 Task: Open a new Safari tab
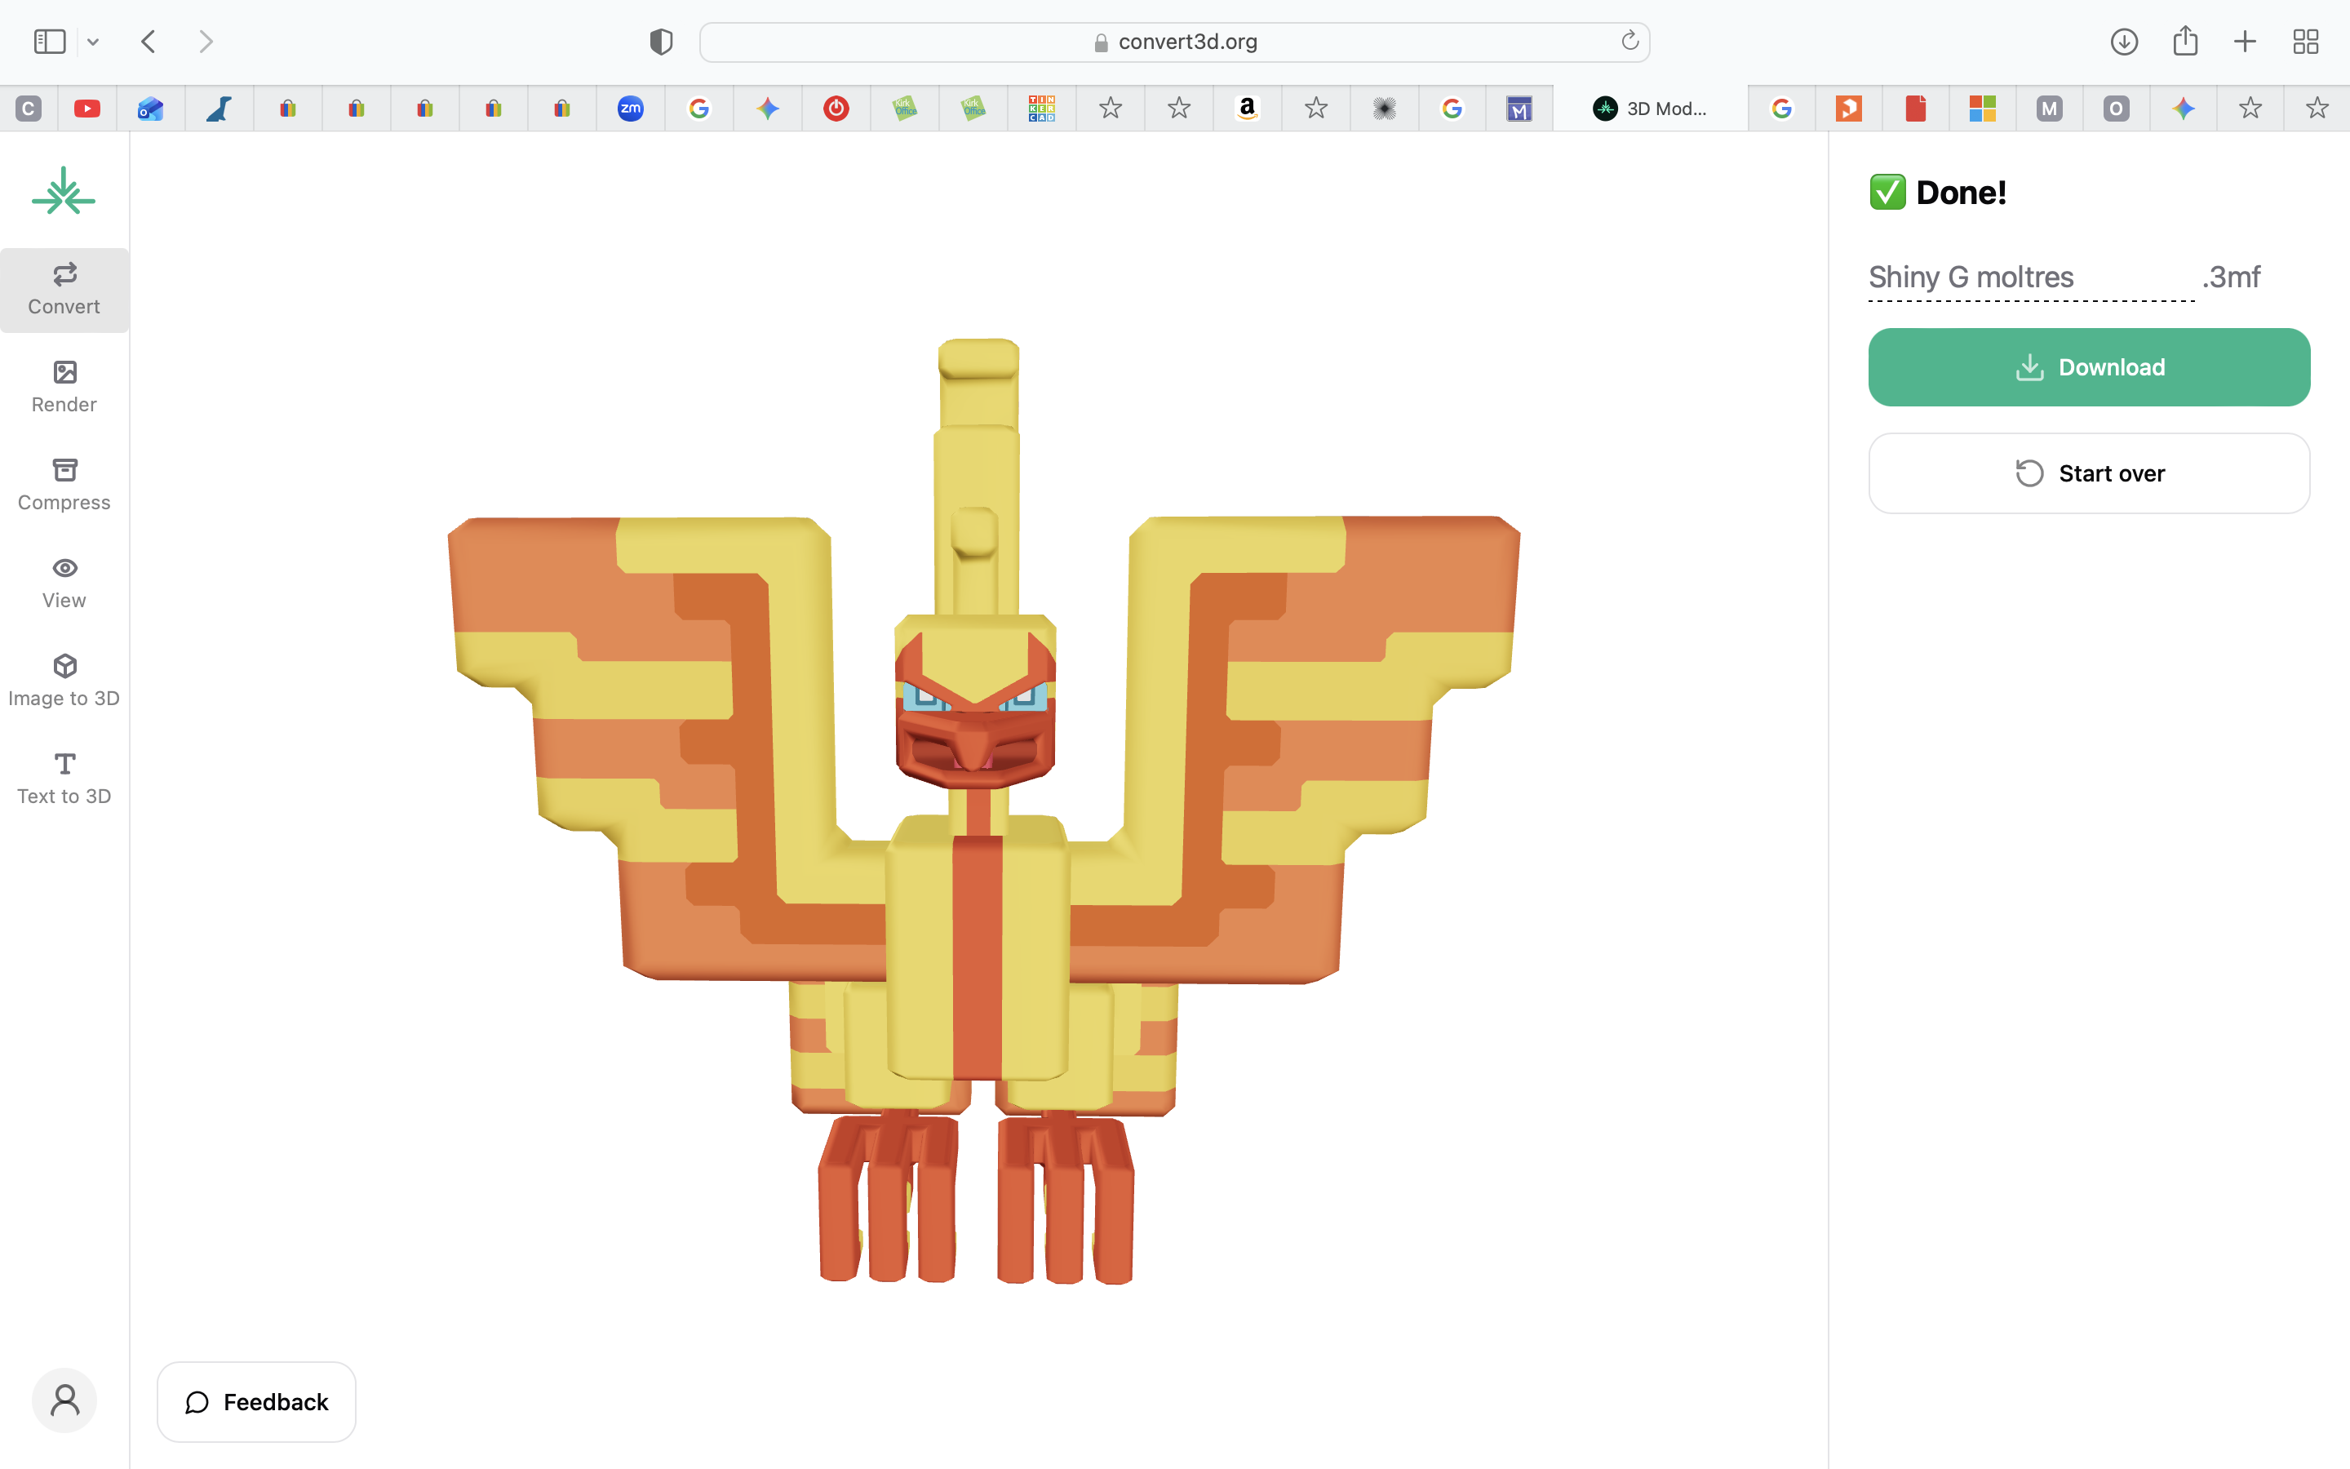pyautogui.click(x=2245, y=42)
